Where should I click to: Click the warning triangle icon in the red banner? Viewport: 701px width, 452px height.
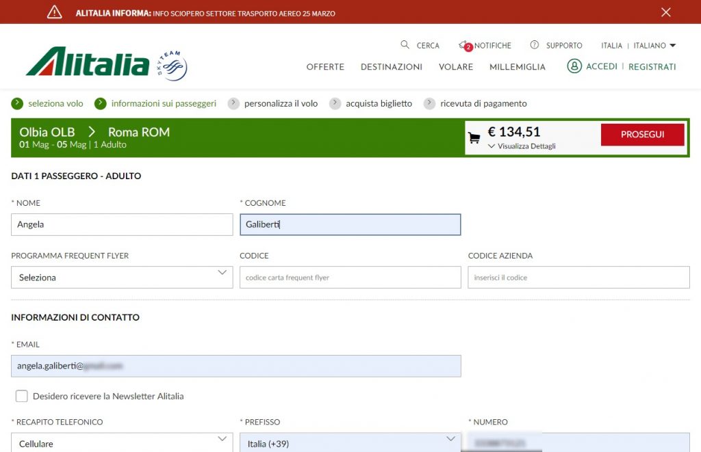tap(55, 12)
